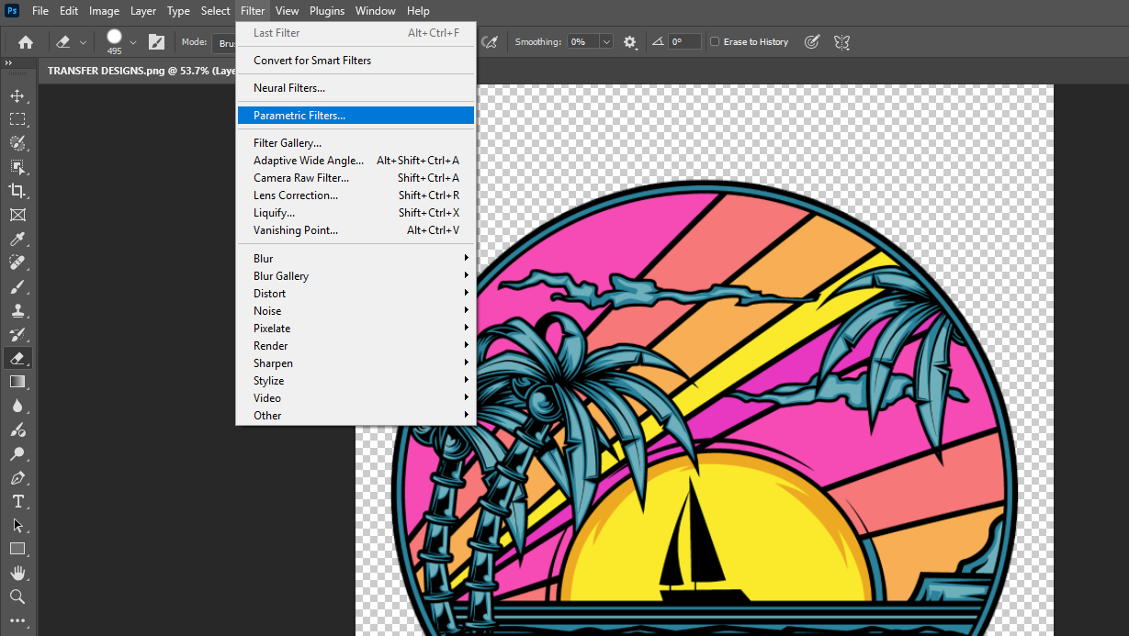
Task: Choose Convert for Smart Filters
Action: click(x=356, y=60)
